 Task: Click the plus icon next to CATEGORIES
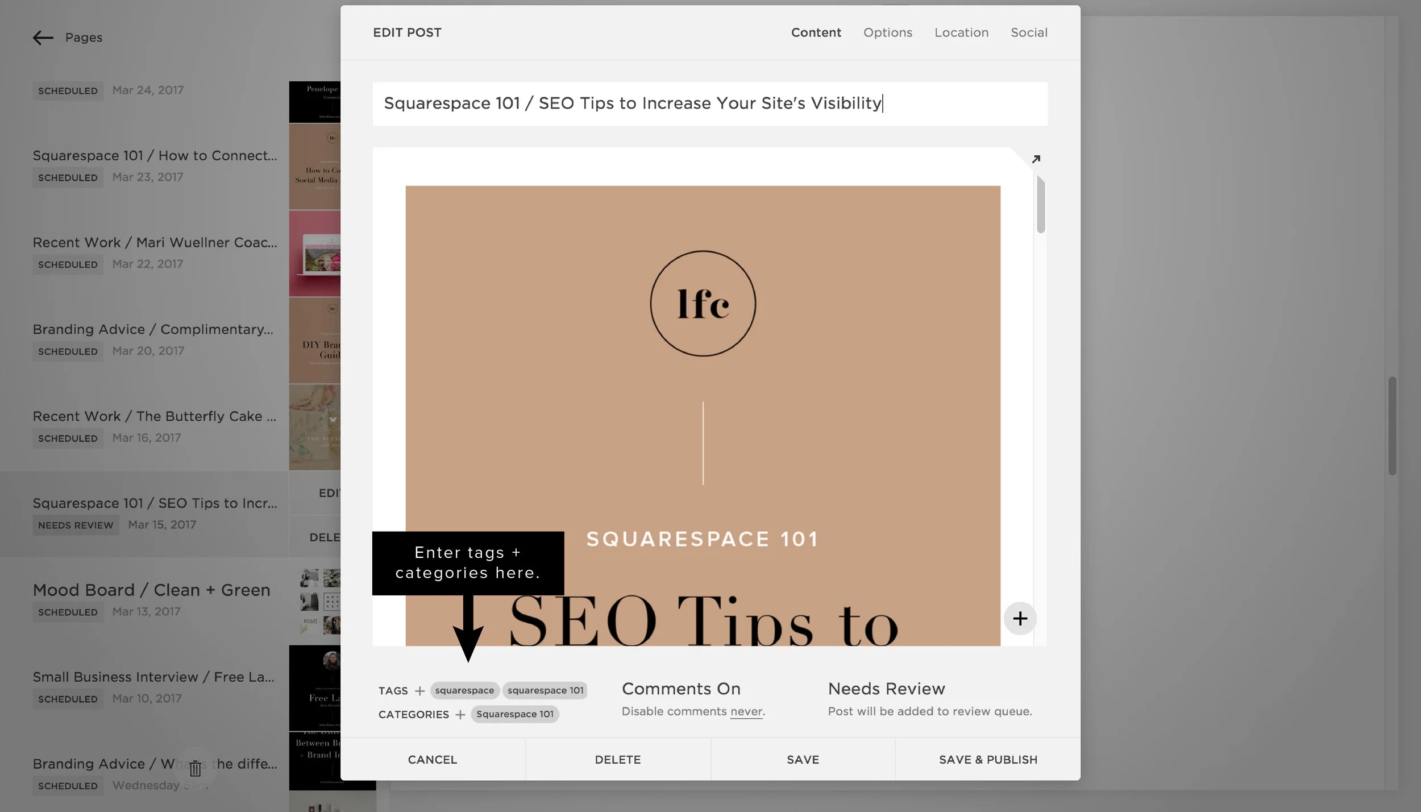tap(460, 715)
